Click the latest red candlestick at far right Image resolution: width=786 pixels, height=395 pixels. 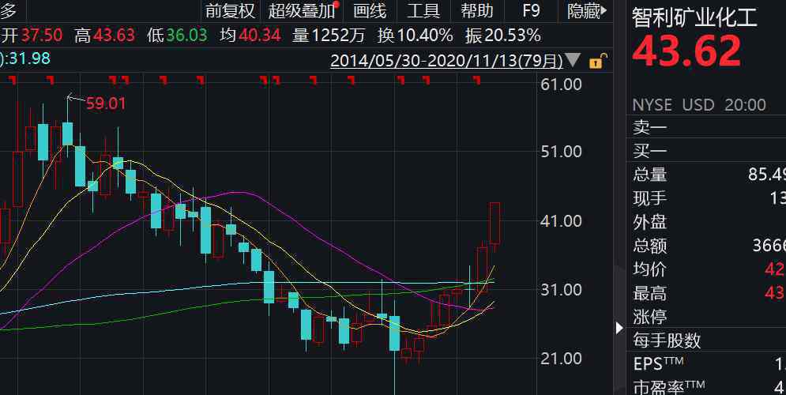[x=495, y=223]
